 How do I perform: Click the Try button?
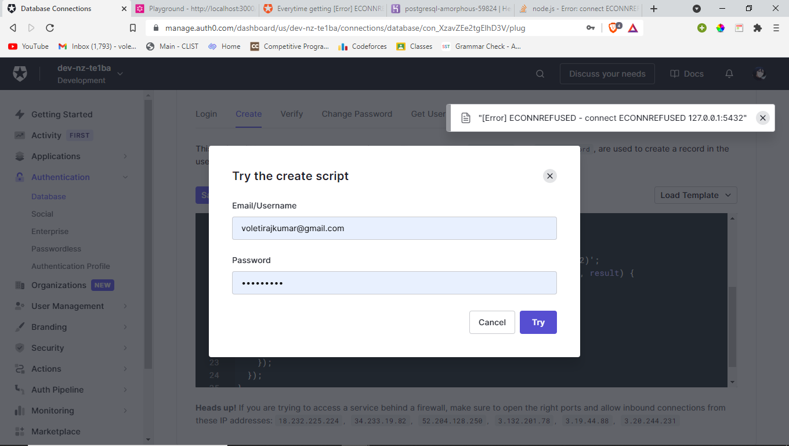click(538, 322)
